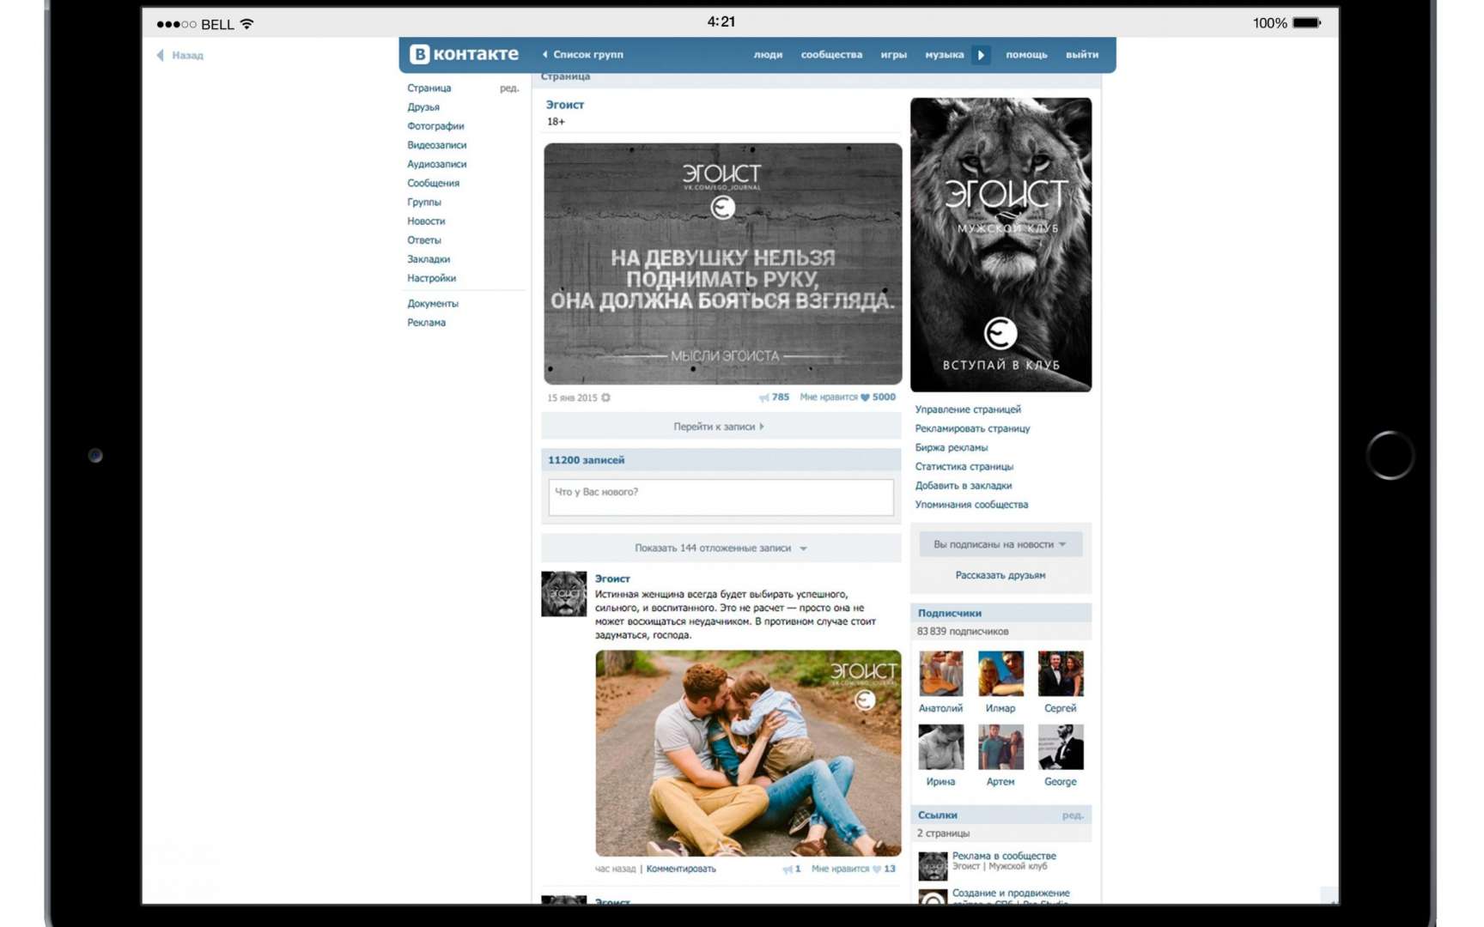Screen dimensions: 1484x927
Task: Open Сообщения in the sidebar
Action: coord(433,183)
